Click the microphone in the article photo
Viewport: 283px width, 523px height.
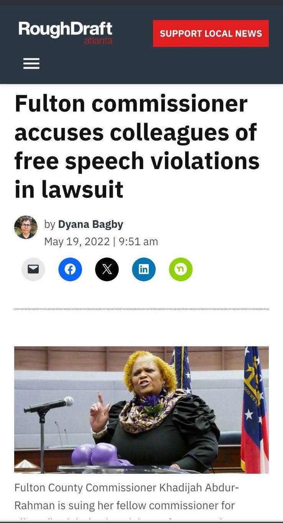point(49,405)
